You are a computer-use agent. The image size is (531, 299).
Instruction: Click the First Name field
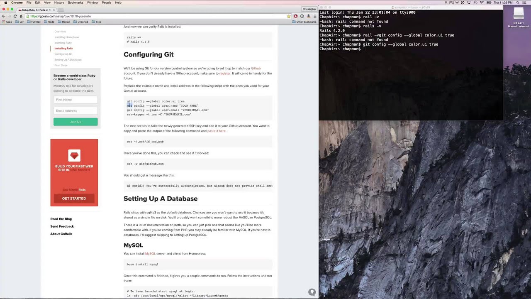click(76, 100)
